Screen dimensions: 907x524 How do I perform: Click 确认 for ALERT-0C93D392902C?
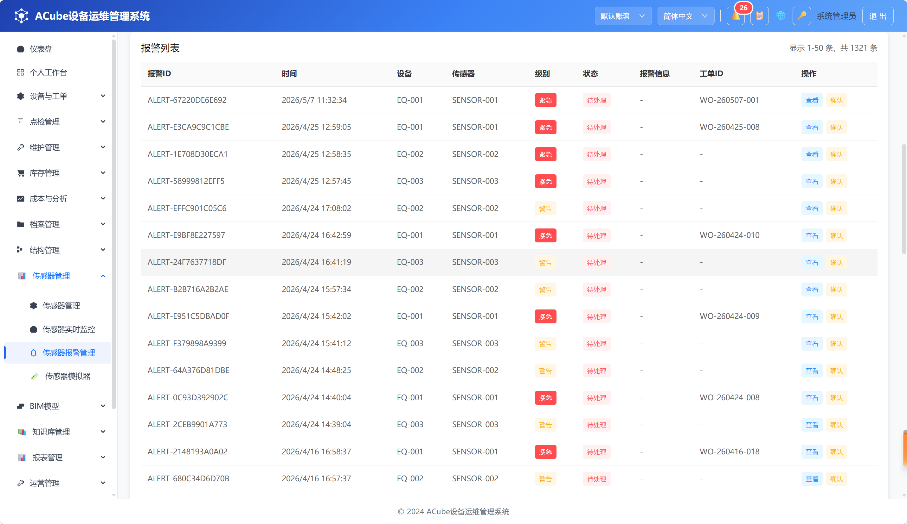click(x=836, y=398)
